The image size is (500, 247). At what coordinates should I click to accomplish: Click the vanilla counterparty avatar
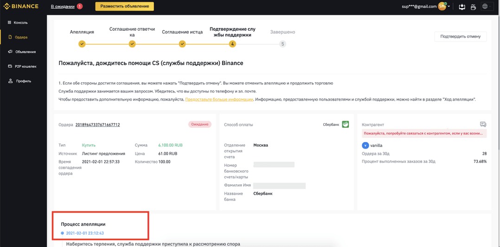point(365,145)
